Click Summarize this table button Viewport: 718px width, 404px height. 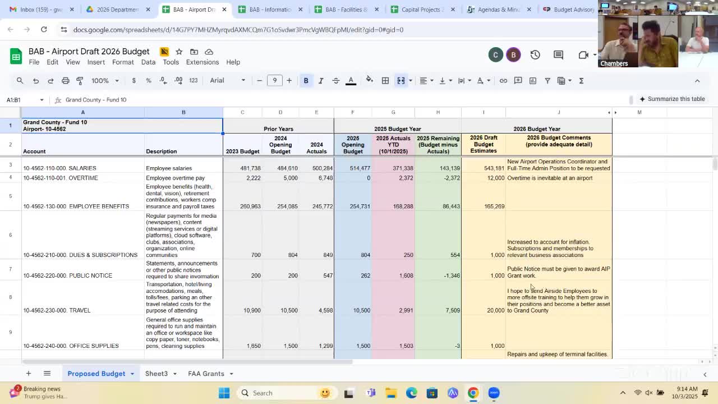point(671,99)
